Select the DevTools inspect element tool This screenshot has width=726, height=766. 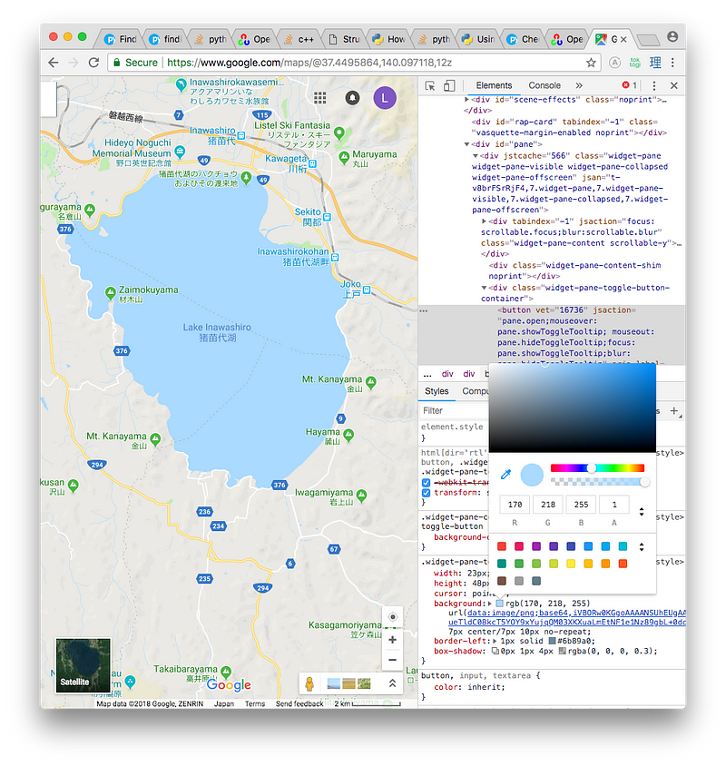[430, 86]
